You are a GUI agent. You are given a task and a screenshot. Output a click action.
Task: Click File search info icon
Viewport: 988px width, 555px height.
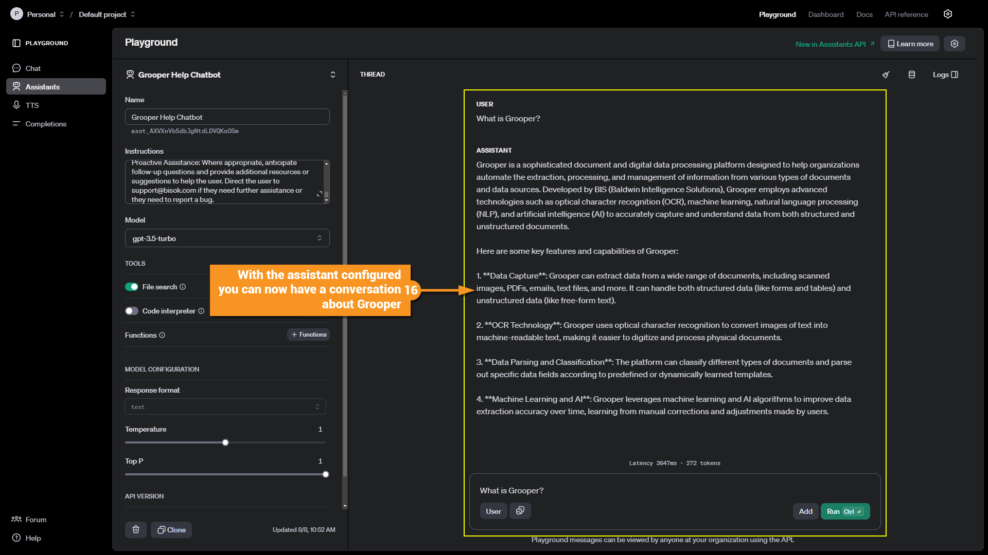click(x=183, y=287)
